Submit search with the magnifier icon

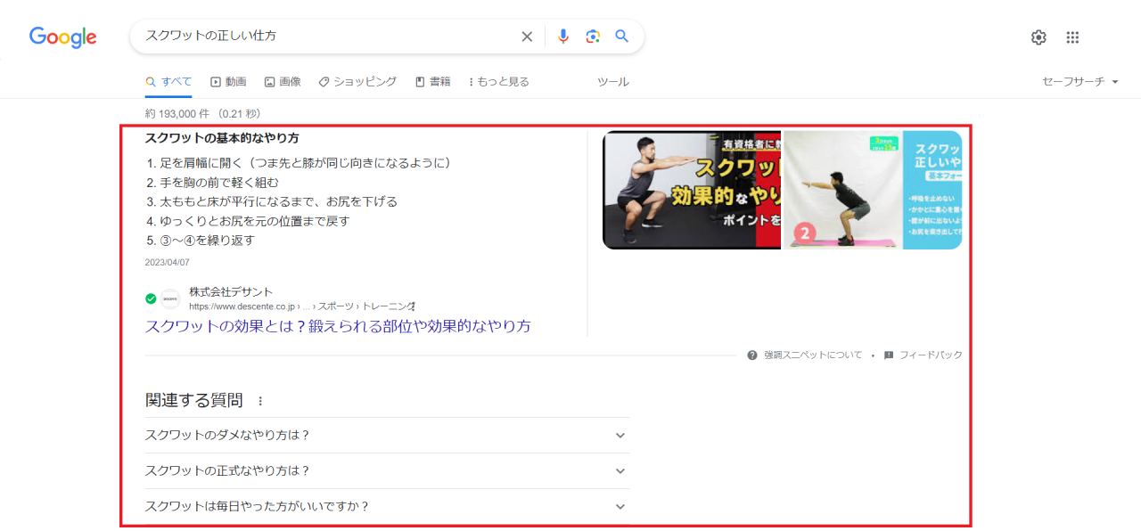622,37
